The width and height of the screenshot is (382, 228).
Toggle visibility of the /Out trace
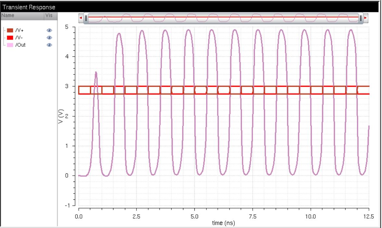49,45
